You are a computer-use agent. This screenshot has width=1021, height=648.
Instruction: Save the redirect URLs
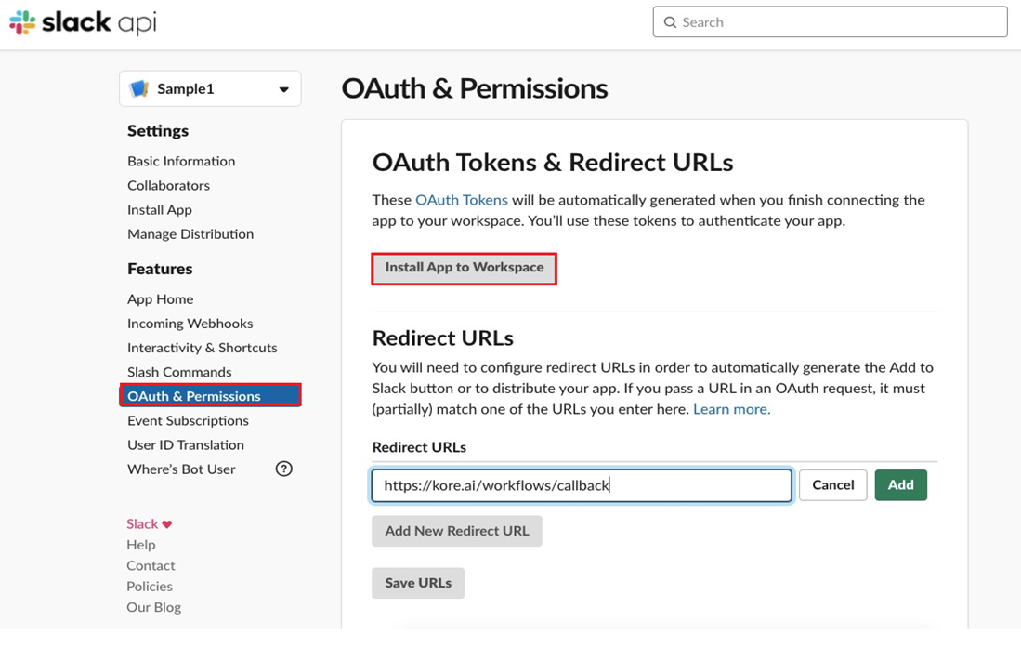coord(418,583)
